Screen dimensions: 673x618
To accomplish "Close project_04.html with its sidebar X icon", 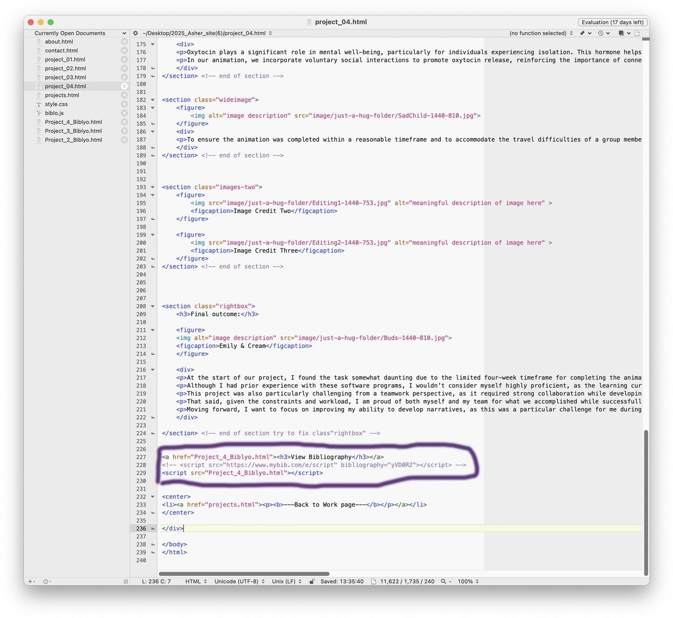I will coord(124,86).
